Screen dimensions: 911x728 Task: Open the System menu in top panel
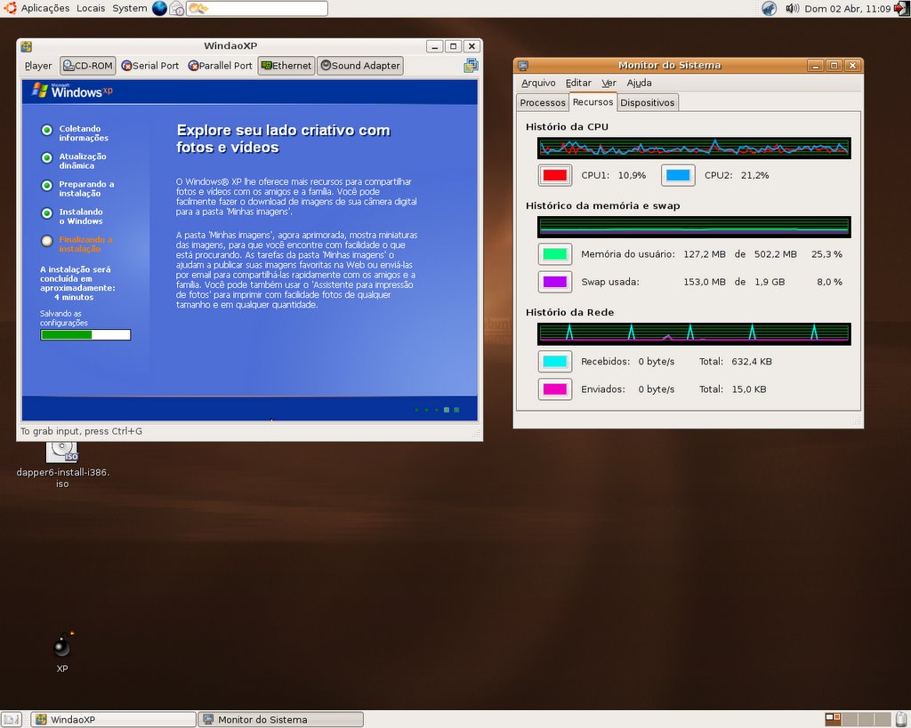coord(130,8)
